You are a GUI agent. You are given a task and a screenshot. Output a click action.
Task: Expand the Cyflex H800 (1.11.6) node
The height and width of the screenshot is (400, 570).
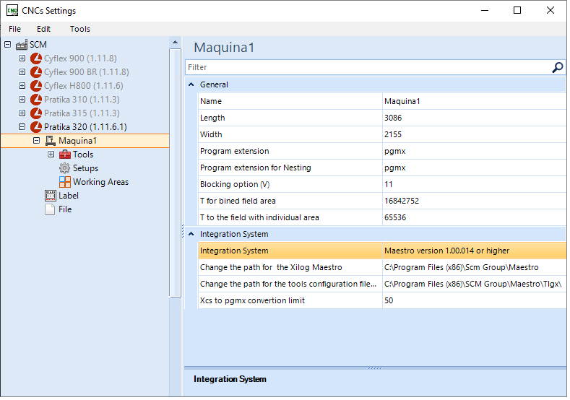[22, 86]
